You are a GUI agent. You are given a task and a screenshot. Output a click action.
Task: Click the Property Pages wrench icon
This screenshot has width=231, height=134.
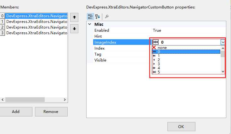click(107, 16)
